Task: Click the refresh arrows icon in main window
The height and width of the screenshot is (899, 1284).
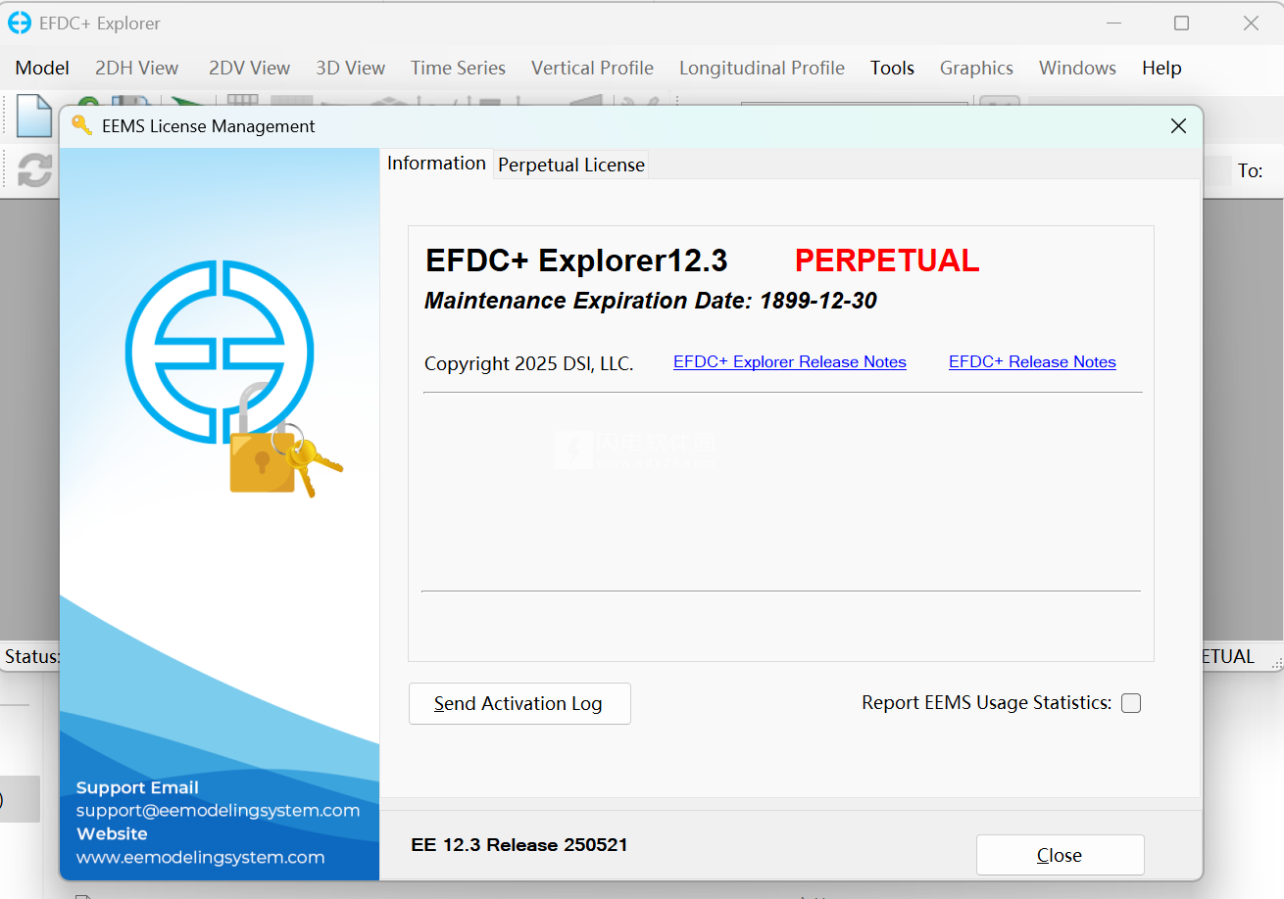Action: pyautogui.click(x=35, y=169)
